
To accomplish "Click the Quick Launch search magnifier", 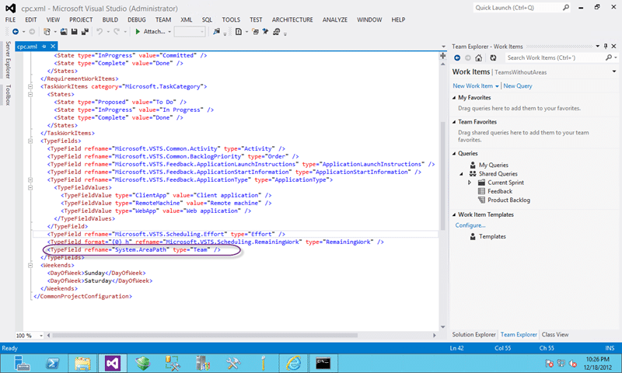I will tap(566, 8).
